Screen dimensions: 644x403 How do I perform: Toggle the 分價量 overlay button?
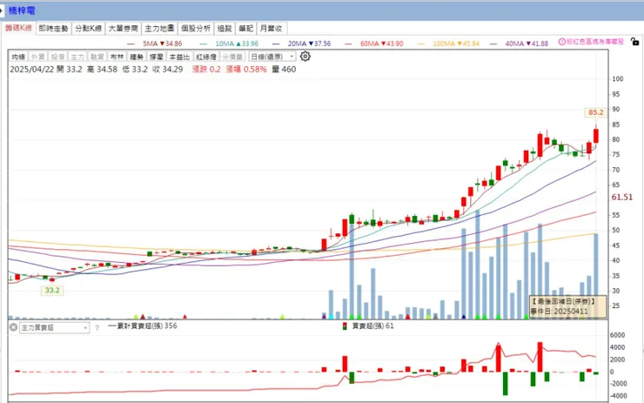(232, 57)
